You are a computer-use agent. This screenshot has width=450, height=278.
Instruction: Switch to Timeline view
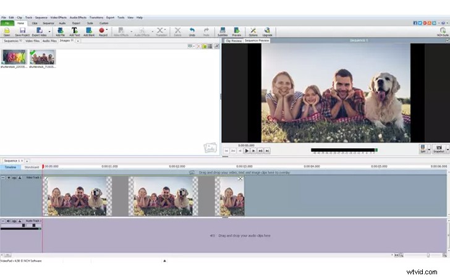[x=11, y=167]
